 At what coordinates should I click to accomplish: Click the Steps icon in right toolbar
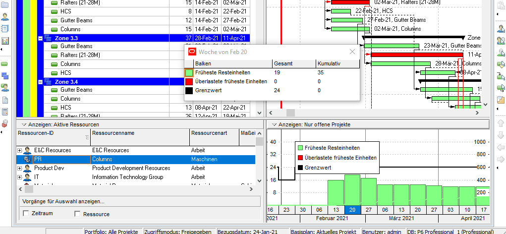point(501,100)
